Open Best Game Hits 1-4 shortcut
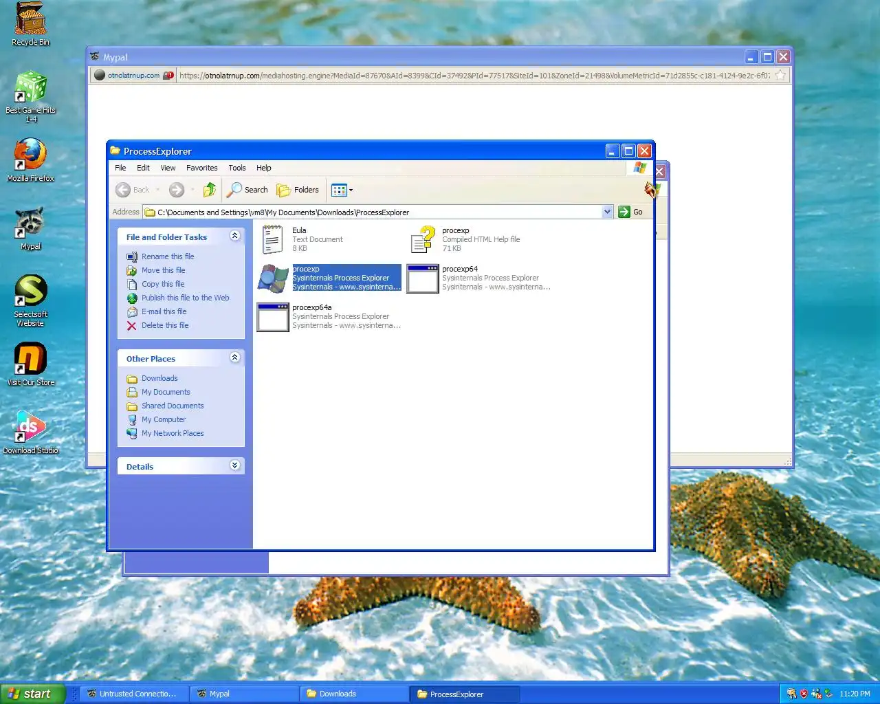 31,96
